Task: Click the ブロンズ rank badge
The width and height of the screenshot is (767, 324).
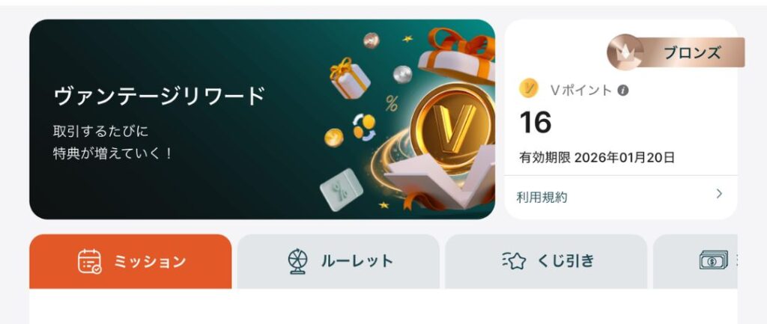Action: pos(676,52)
